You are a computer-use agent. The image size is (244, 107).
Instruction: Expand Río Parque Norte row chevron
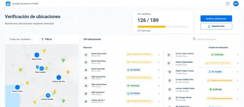[x=237, y=98]
